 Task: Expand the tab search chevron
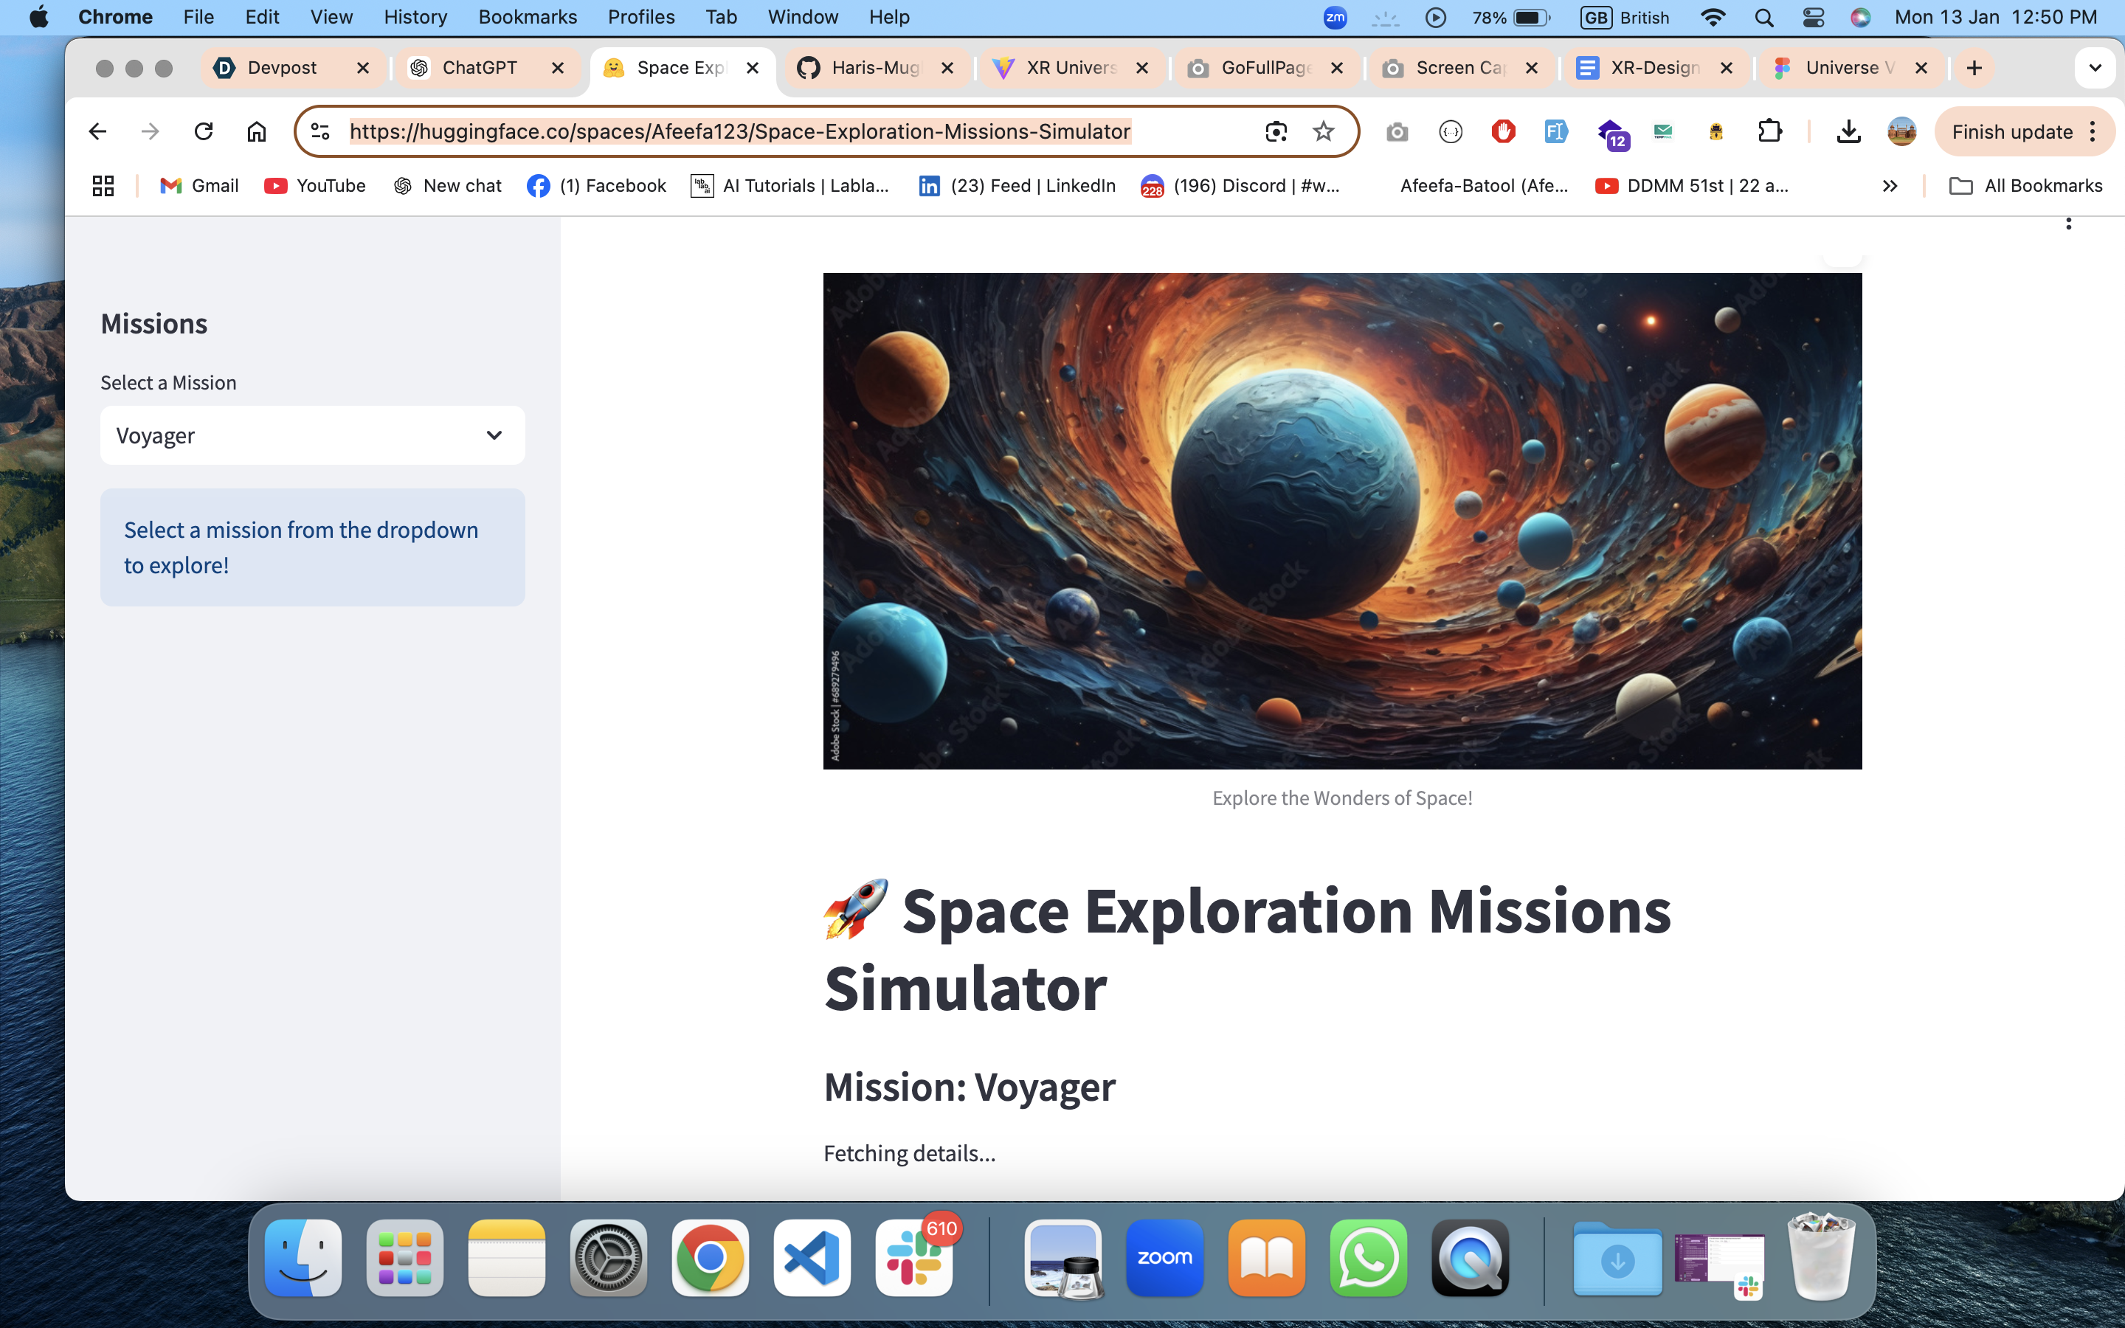click(2094, 68)
